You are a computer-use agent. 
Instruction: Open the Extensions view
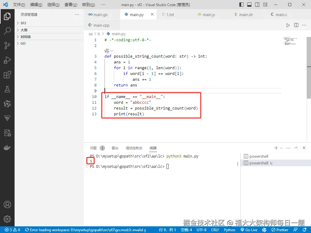point(7,75)
